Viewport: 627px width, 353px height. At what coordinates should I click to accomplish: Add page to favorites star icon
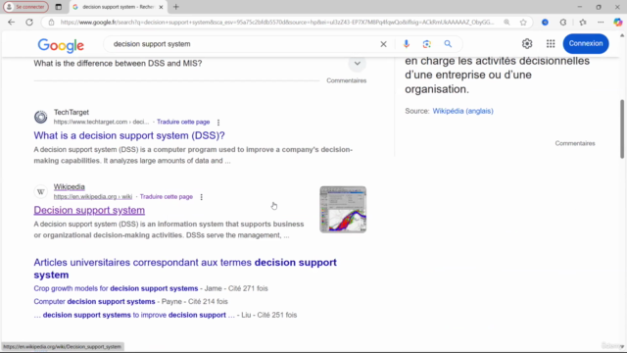click(x=523, y=23)
